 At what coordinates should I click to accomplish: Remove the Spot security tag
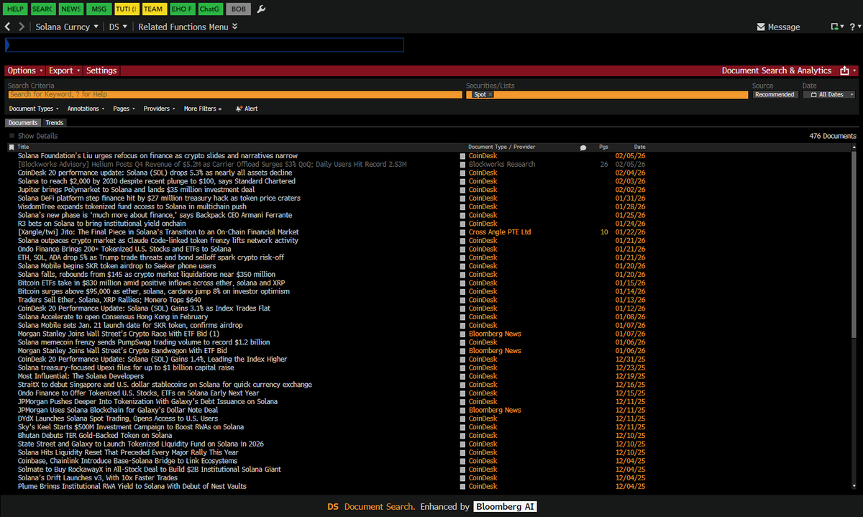pos(490,95)
